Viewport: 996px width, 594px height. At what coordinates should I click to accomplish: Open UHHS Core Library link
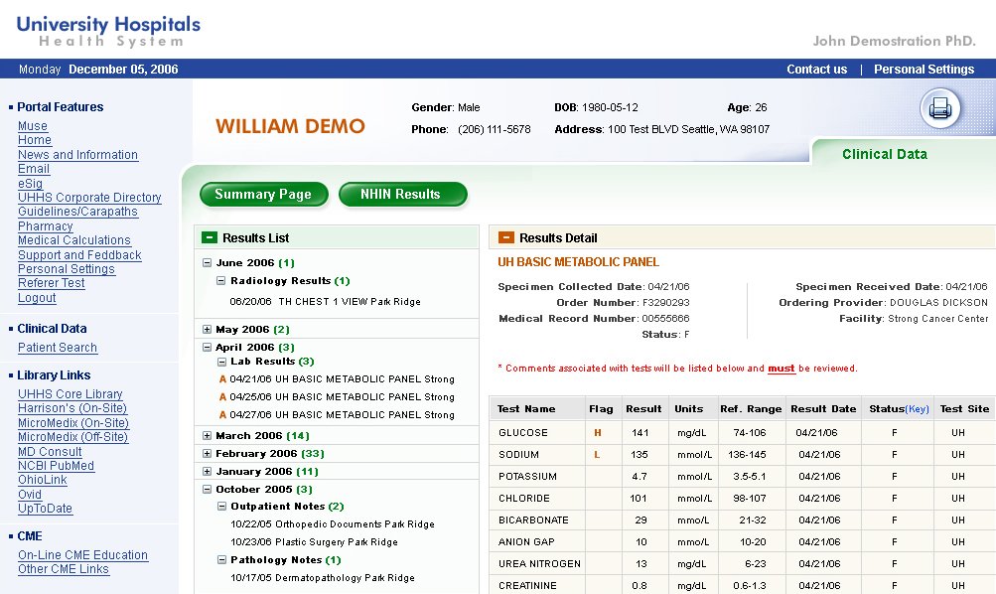pyautogui.click(x=70, y=394)
